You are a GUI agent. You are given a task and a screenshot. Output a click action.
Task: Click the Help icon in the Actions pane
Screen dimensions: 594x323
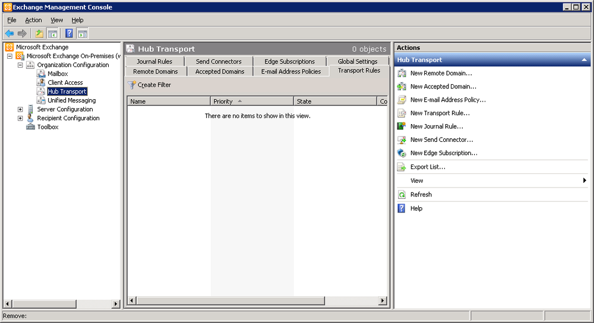402,208
